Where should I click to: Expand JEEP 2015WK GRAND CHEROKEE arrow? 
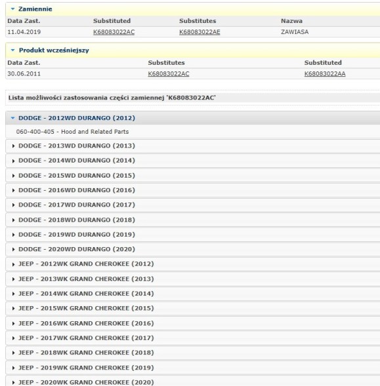coord(13,309)
